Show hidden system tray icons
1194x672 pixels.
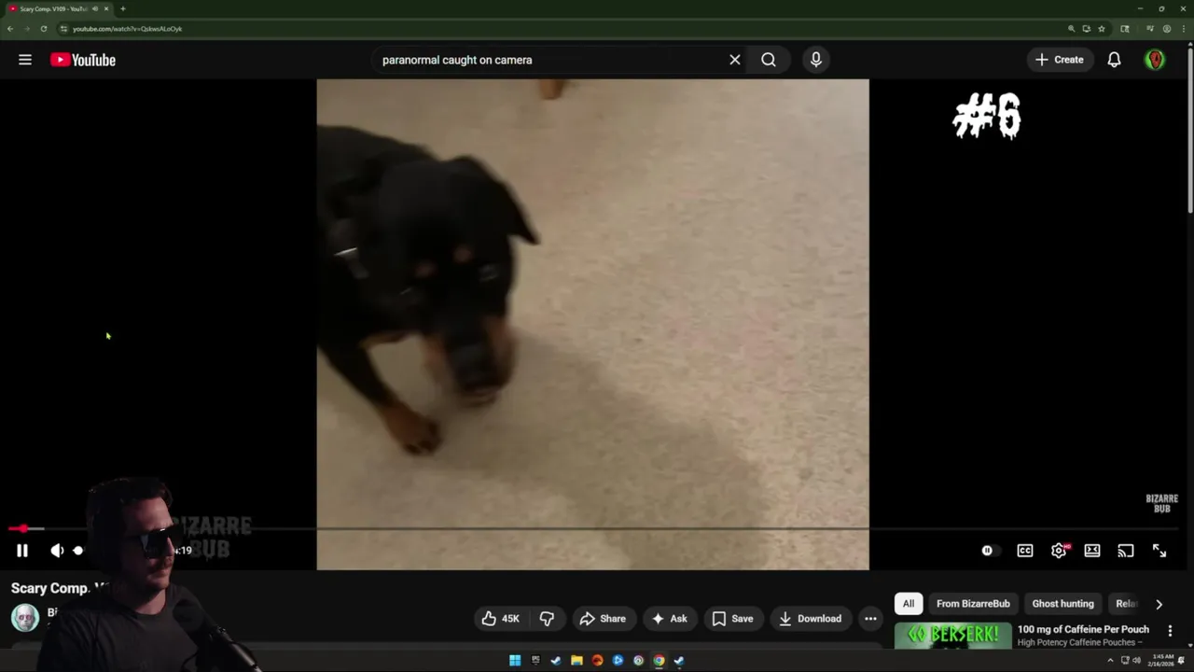[1110, 661]
